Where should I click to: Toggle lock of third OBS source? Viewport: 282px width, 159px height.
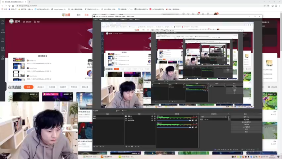click(155, 120)
